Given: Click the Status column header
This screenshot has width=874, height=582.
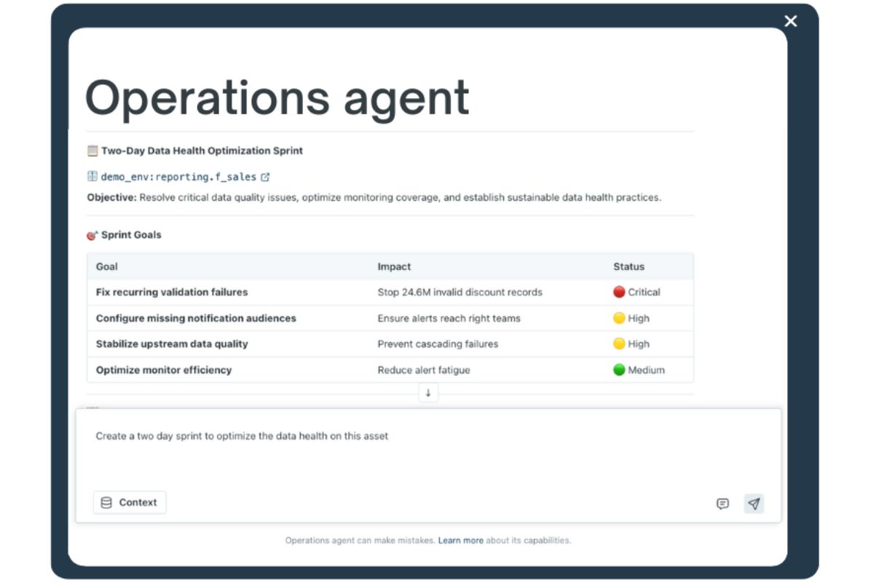Looking at the screenshot, I should click(629, 267).
